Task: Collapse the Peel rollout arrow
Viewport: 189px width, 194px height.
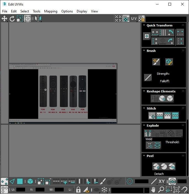Action: (144, 156)
